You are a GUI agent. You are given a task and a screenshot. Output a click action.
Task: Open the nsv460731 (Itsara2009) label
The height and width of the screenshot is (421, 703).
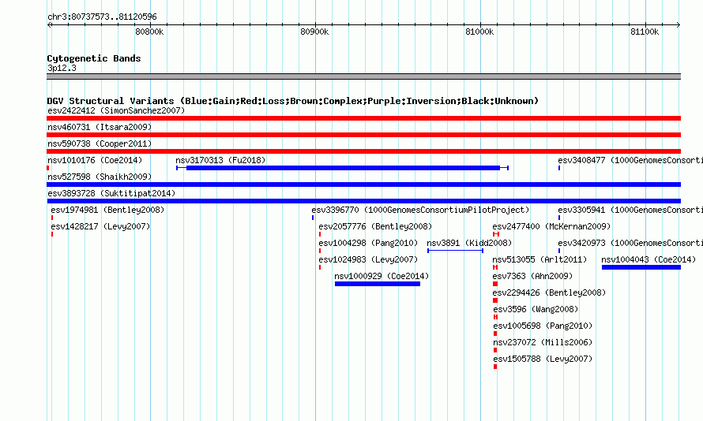[x=100, y=127]
